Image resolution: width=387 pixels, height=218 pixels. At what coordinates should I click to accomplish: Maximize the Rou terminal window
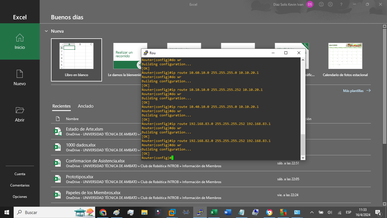point(286,53)
